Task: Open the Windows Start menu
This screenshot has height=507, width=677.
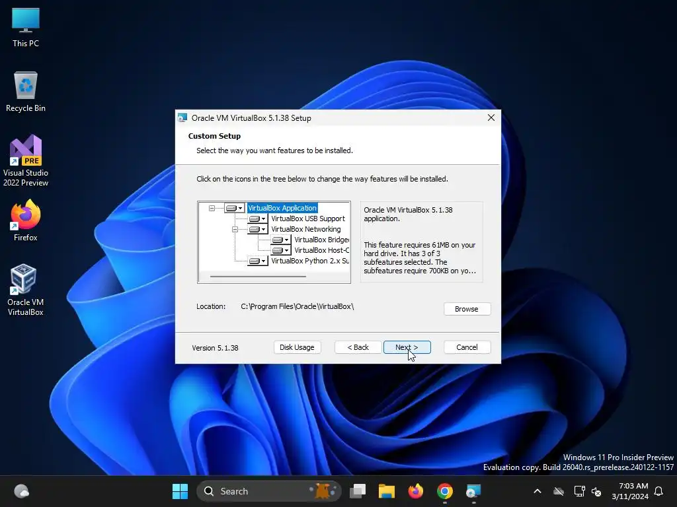Action: click(180, 491)
